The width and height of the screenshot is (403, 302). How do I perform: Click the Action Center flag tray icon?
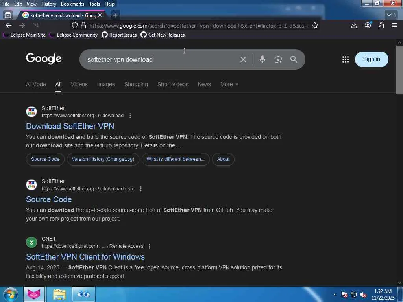344,295
